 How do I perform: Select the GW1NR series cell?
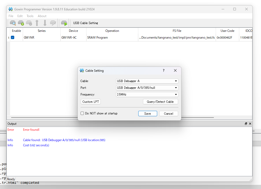point(42,38)
